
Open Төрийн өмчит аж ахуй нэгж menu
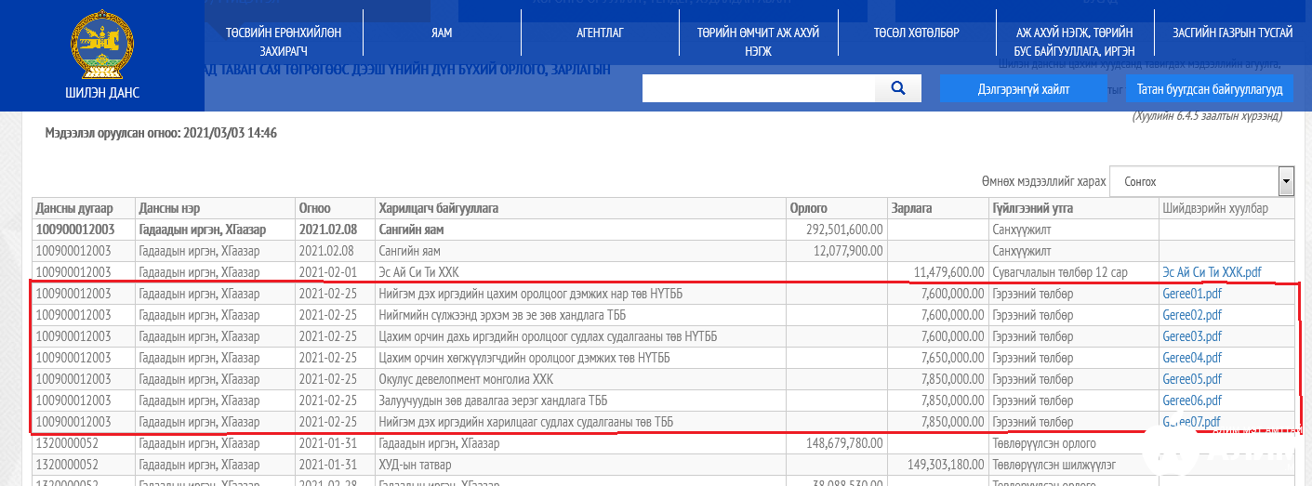pos(758,42)
